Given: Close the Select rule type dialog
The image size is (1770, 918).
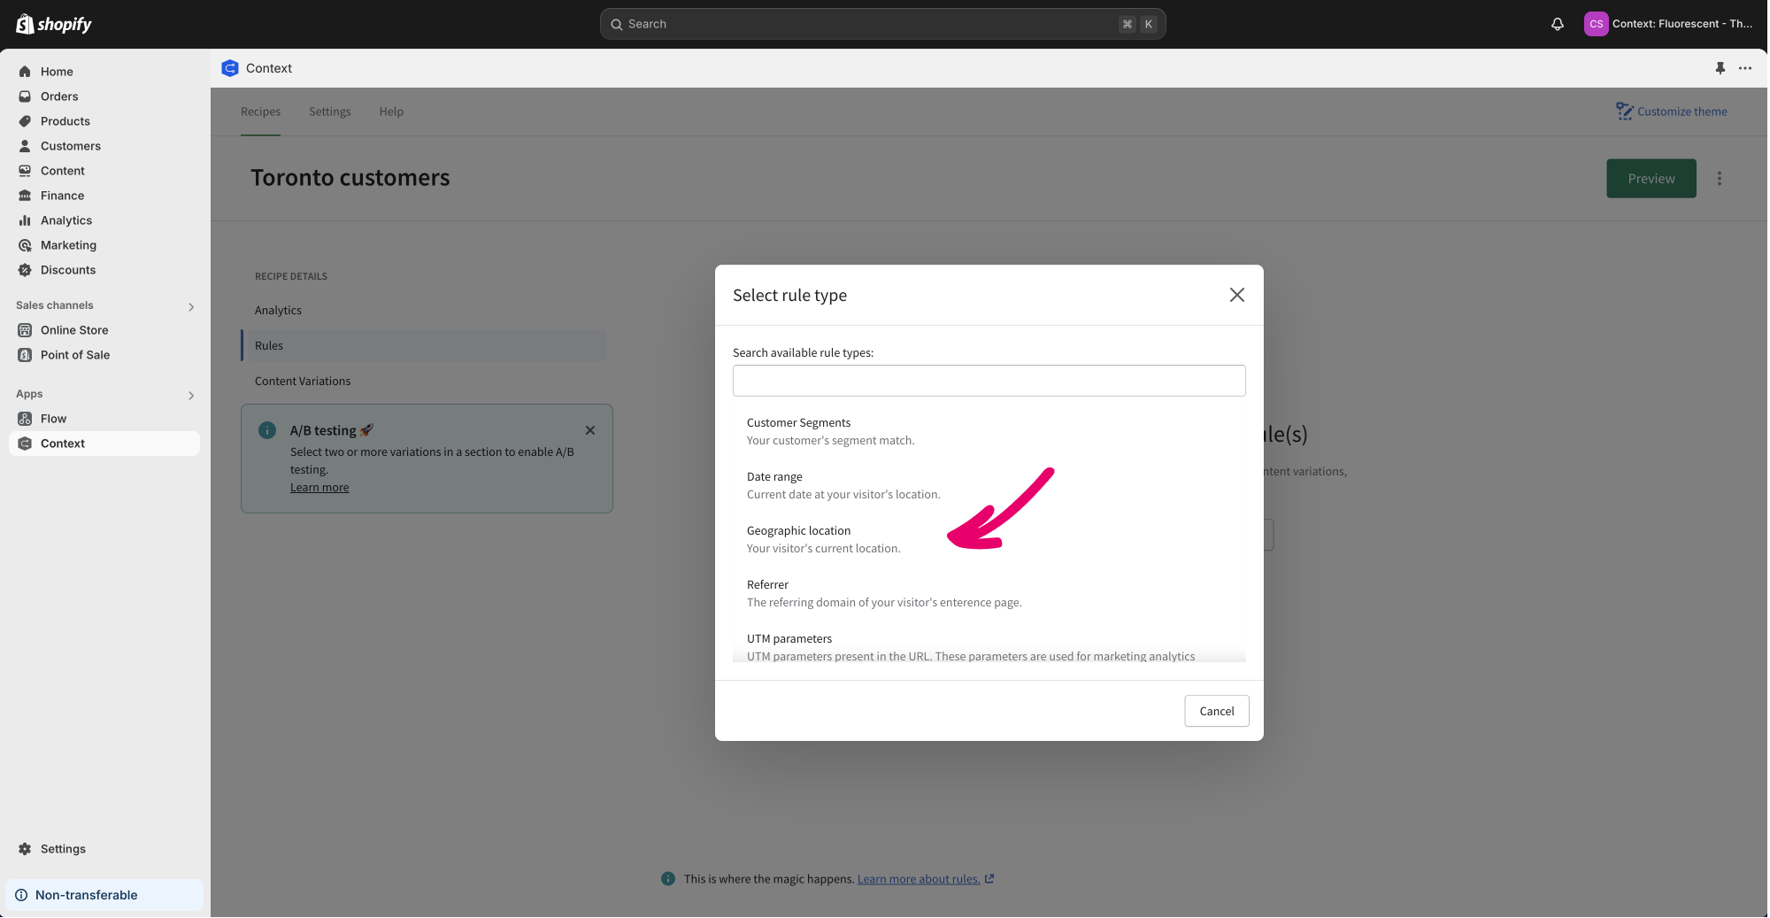Looking at the screenshot, I should click(x=1236, y=295).
